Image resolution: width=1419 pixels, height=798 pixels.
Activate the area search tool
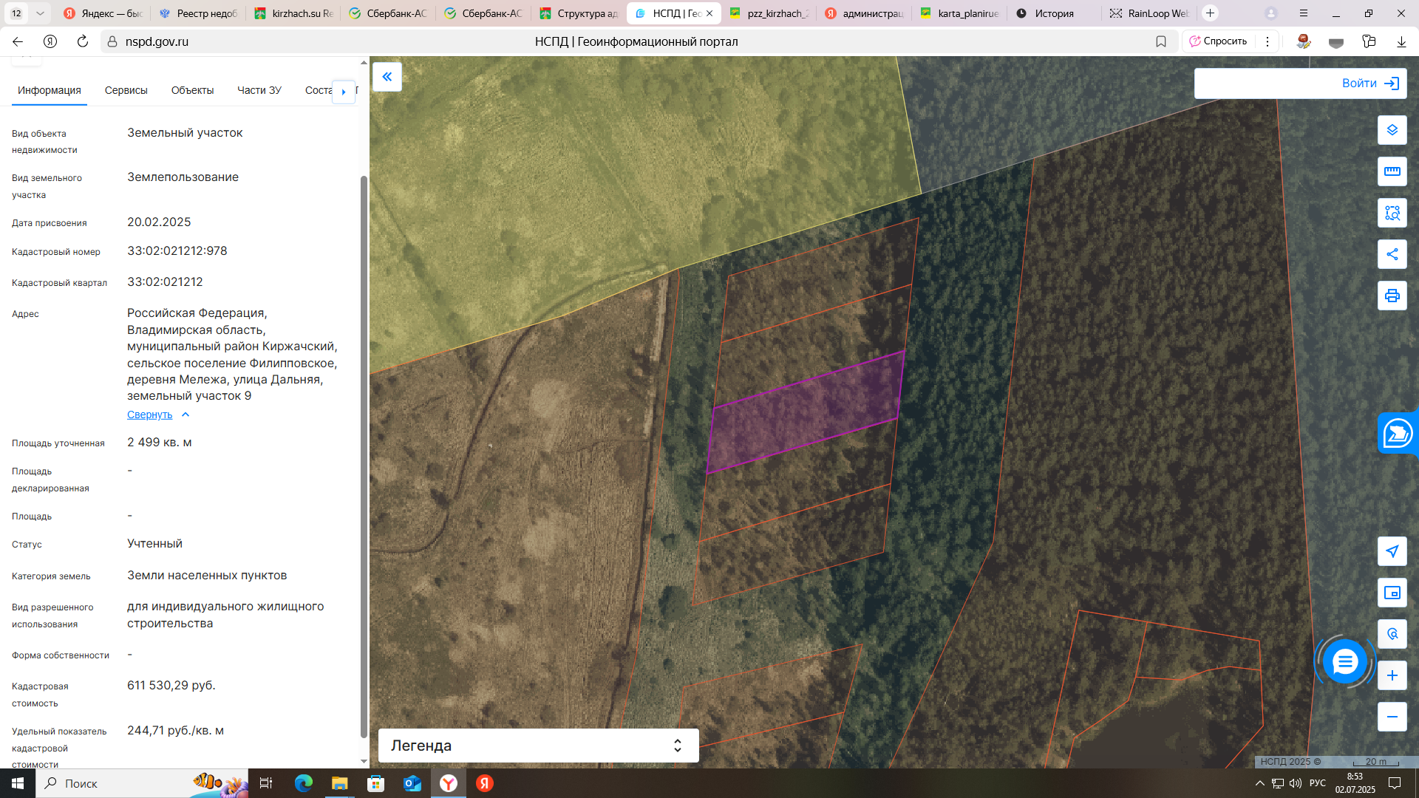coord(1392,213)
